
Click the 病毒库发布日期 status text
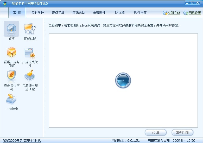[x=171, y=141]
